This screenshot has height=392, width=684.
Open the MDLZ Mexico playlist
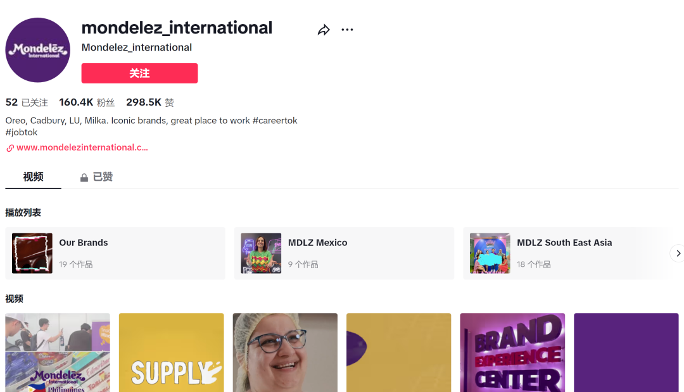[344, 253]
